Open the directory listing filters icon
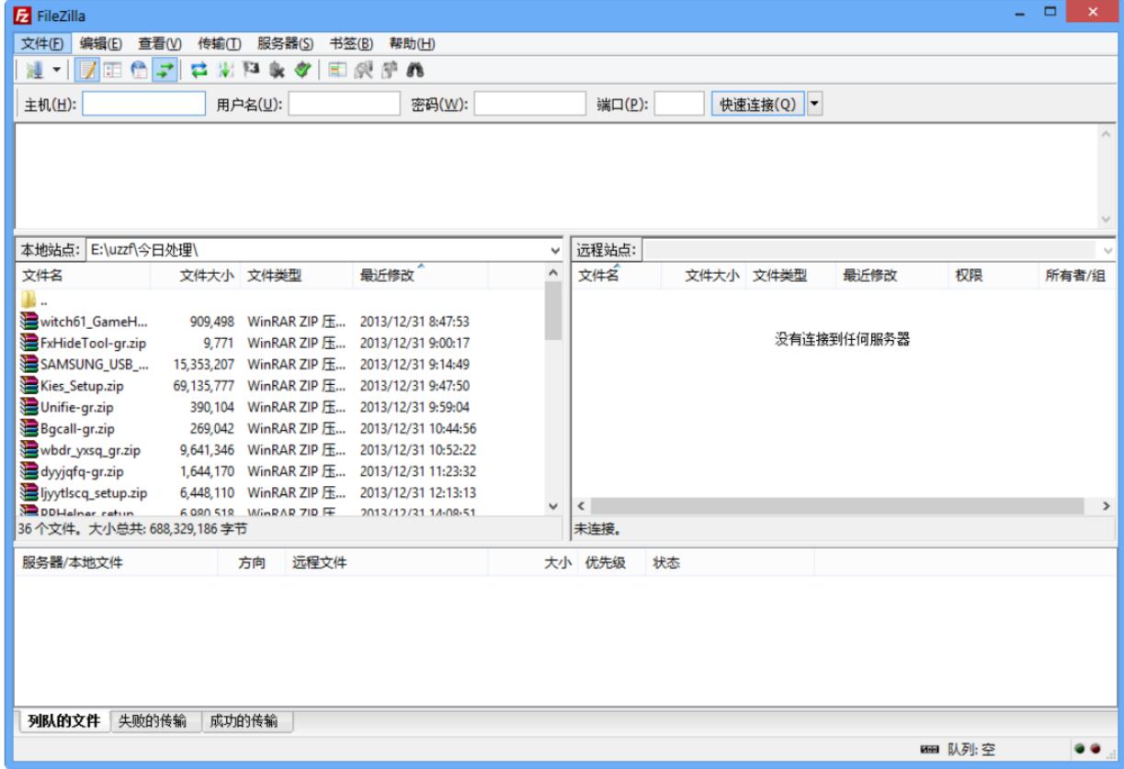 [336, 70]
